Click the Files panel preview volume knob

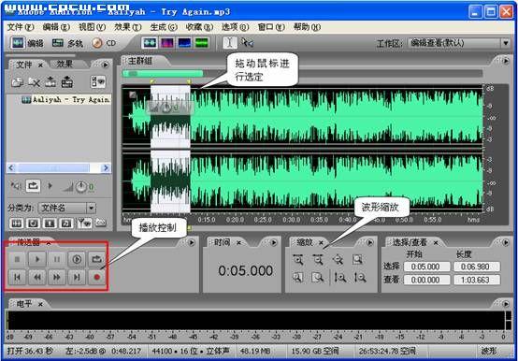tap(81, 187)
